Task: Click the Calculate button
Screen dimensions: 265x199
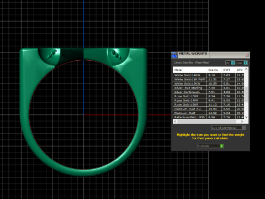Action: [x=210, y=146]
